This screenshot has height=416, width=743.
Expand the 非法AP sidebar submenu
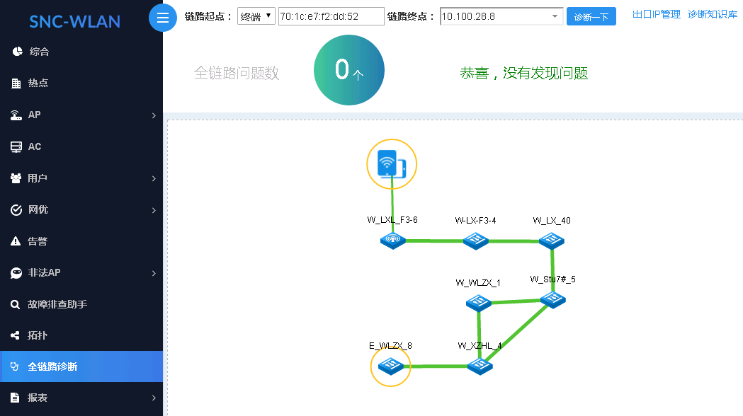click(x=81, y=273)
